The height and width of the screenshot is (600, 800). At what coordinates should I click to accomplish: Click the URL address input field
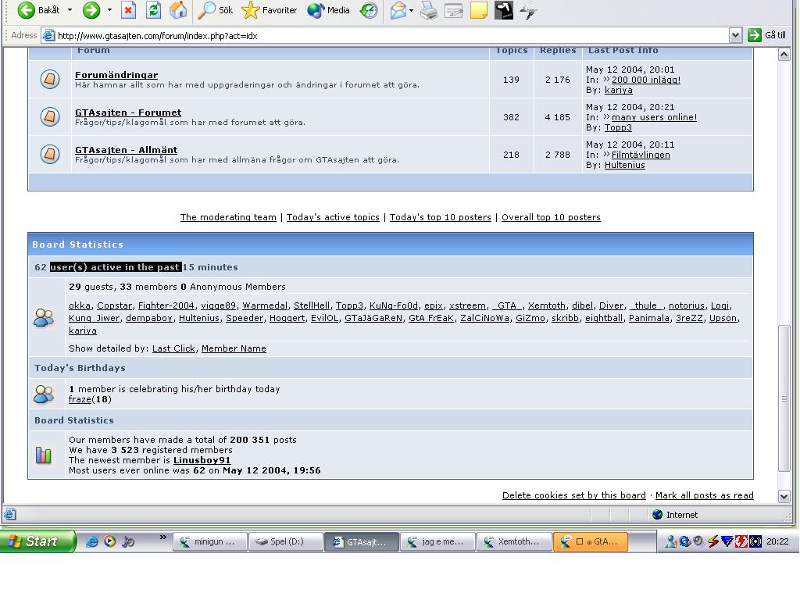pos(392,35)
